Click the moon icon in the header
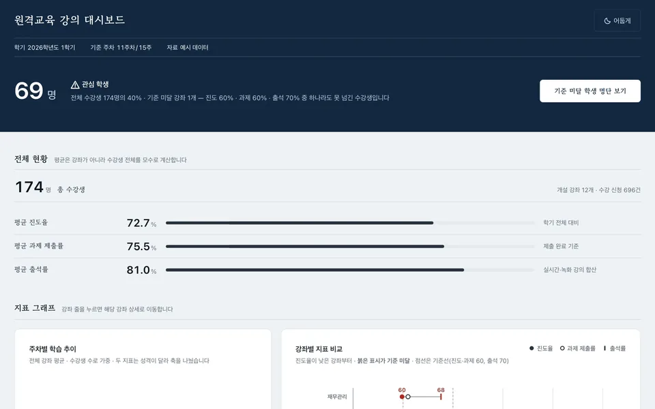 coord(607,21)
